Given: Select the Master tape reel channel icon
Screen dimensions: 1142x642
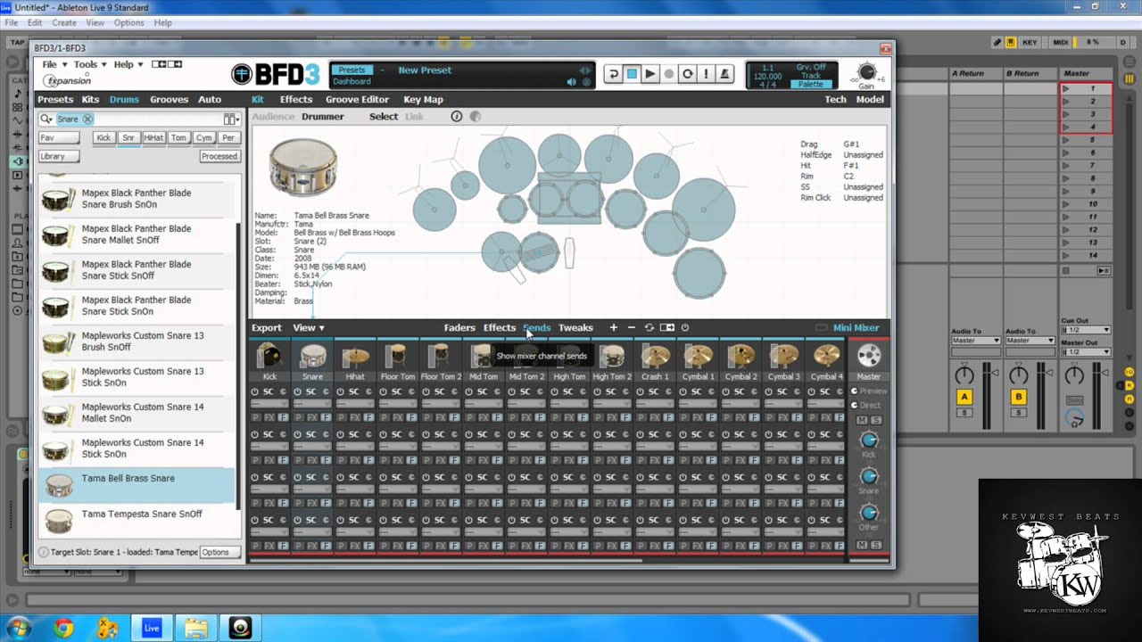Looking at the screenshot, I should tap(868, 357).
